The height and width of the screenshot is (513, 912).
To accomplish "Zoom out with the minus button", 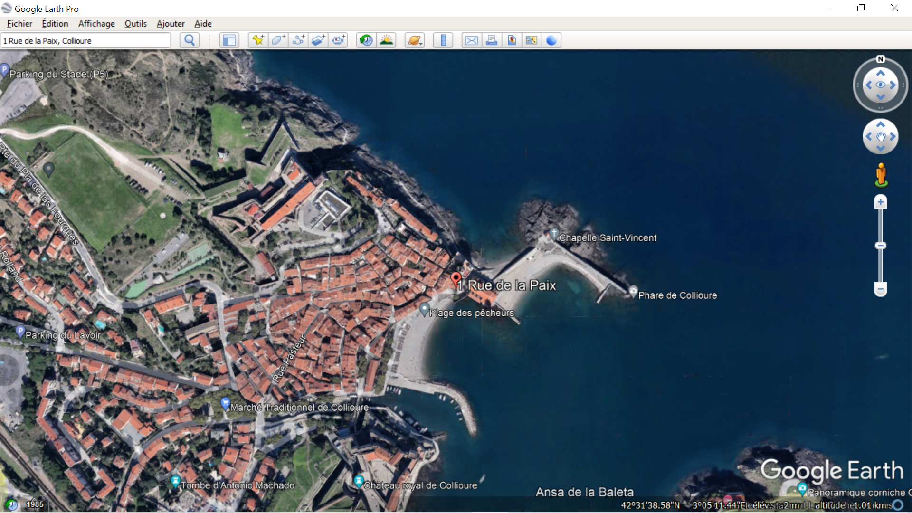I will pyautogui.click(x=881, y=289).
